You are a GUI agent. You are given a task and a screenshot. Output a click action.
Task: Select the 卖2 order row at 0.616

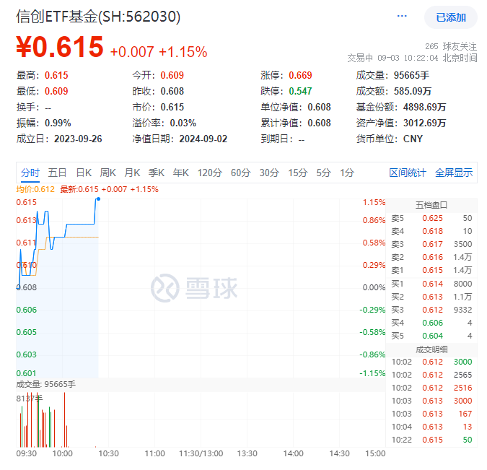point(431,257)
